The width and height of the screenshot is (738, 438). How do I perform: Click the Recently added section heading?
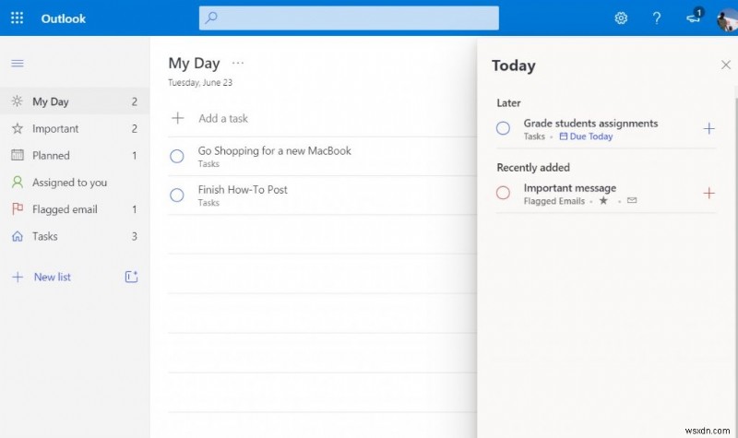(x=533, y=168)
